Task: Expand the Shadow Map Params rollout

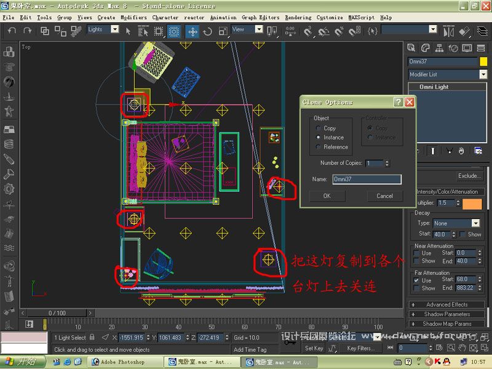Action: (x=447, y=323)
